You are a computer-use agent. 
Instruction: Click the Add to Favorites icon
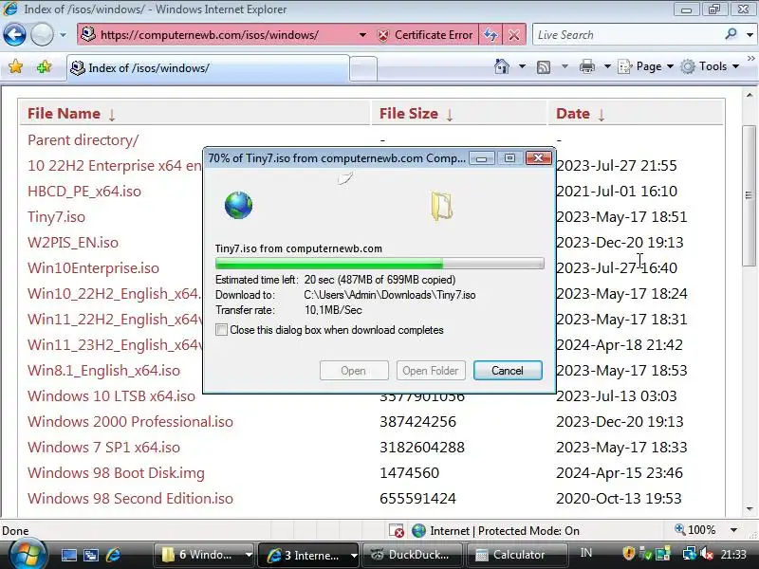[x=44, y=66]
